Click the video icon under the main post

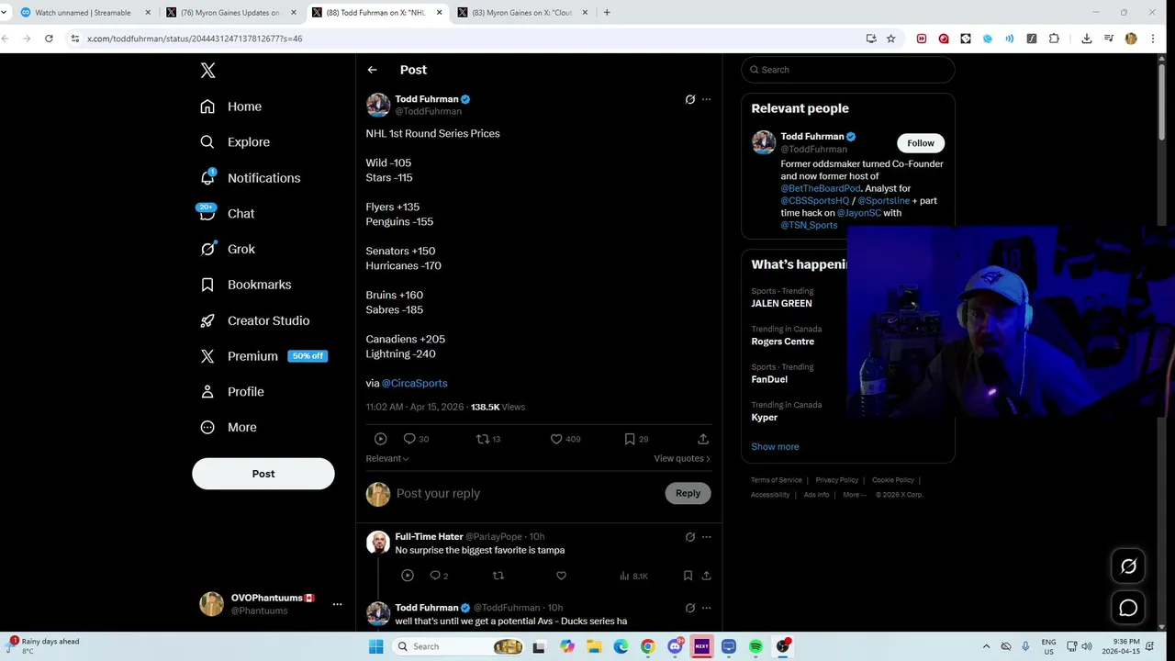pos(380,439)
